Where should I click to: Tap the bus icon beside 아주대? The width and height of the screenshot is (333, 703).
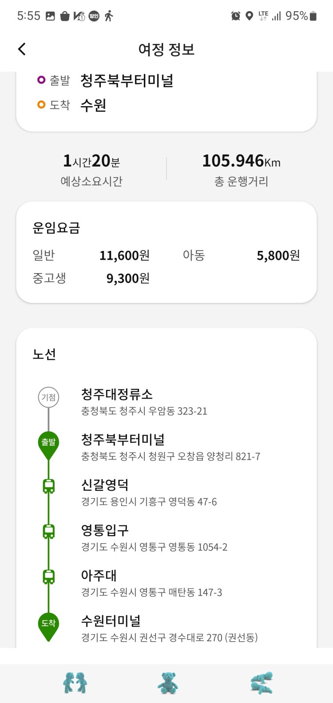point(48,577)
